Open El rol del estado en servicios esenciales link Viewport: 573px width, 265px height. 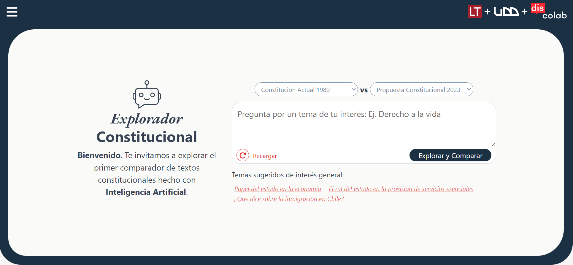point(401,189)
